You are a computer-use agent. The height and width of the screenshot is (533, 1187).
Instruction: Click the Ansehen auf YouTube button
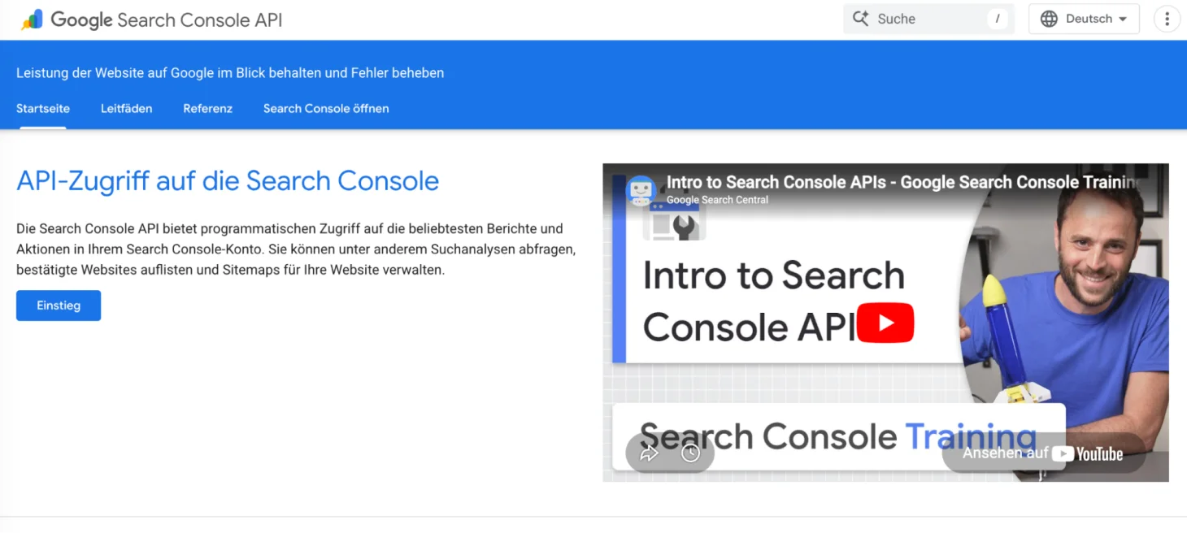click(1043, 453)
